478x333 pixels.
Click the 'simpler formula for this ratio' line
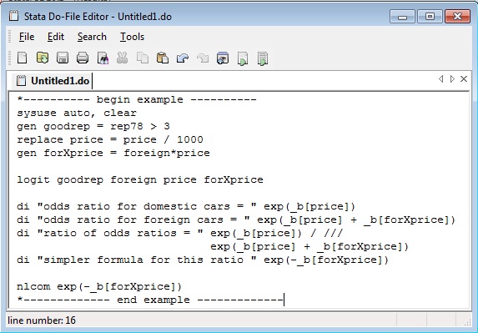pos(203,260)
